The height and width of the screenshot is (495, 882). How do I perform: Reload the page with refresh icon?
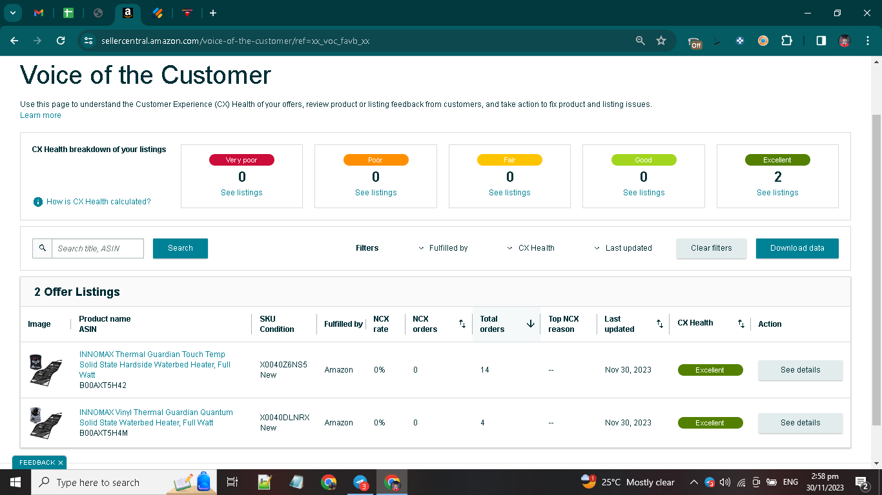(61, 41)
